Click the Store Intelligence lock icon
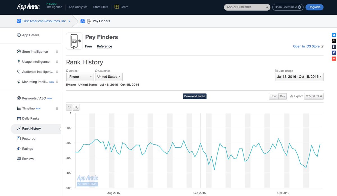This screenshot has height=196, width=337. pos(57,52)
